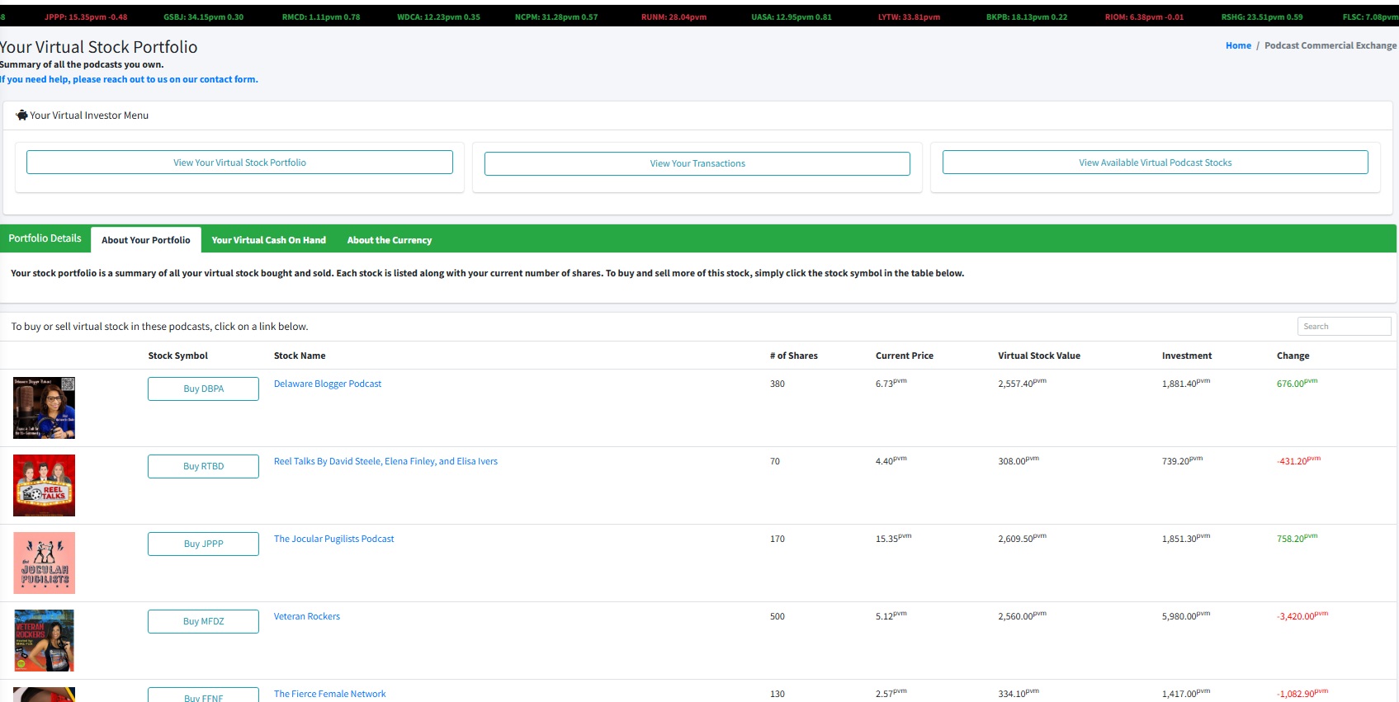
Task: Click the Buy JPPP stock button
Action: pyautogui.click(x=203, y=544)
